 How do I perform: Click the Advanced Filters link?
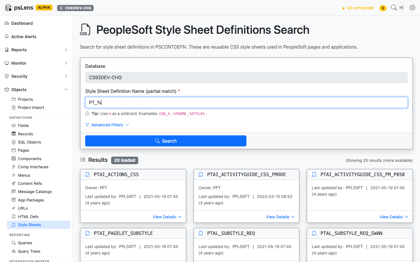coord(107,125)
